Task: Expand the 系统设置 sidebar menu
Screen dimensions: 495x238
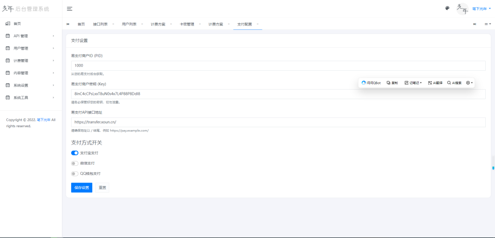Action: [x=31, y=85]
